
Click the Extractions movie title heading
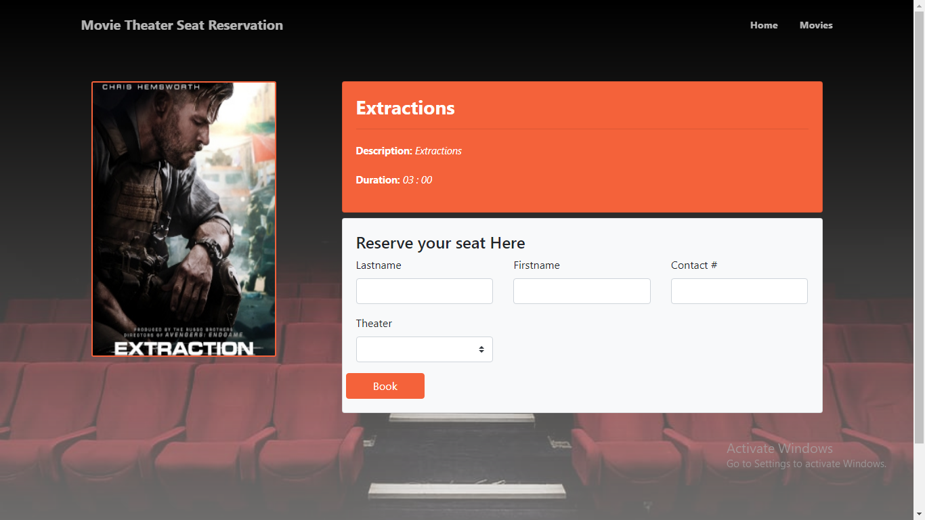tap(405, 107)
